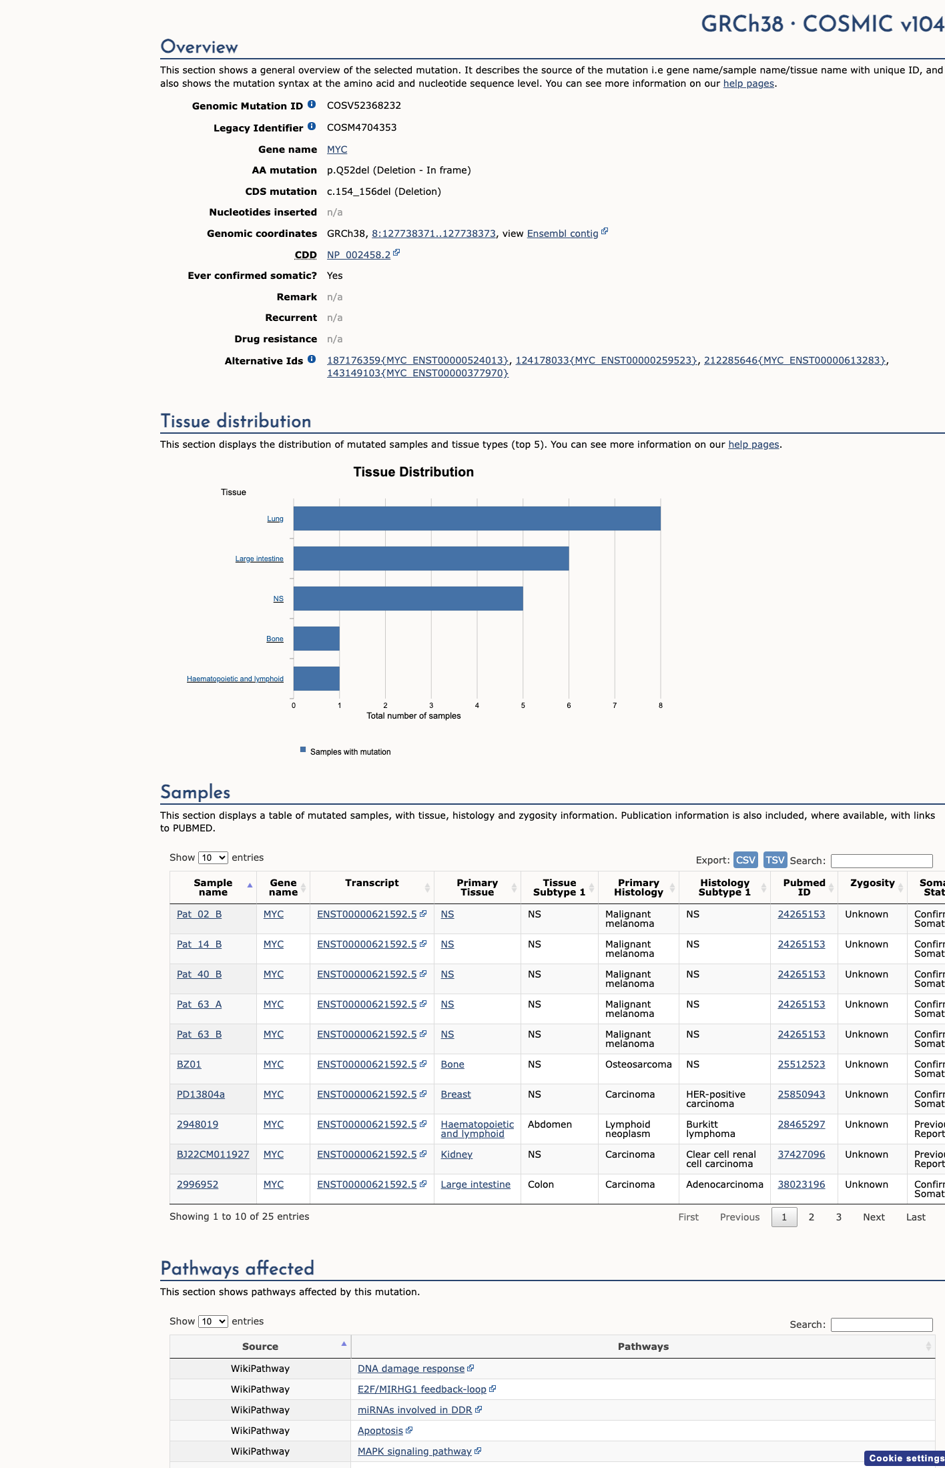Image resolution: width=945 pixels, height=1468 pixels.
Task: Sort samples table by Zygosity
Action: pos(872,887)
